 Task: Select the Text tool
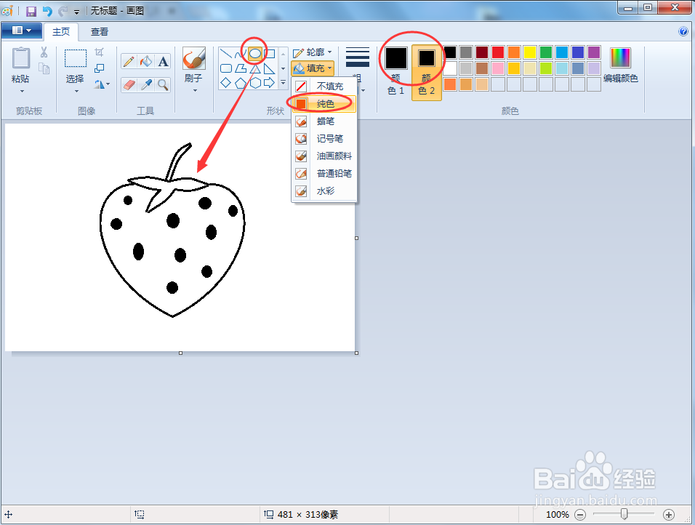point(163,62)
